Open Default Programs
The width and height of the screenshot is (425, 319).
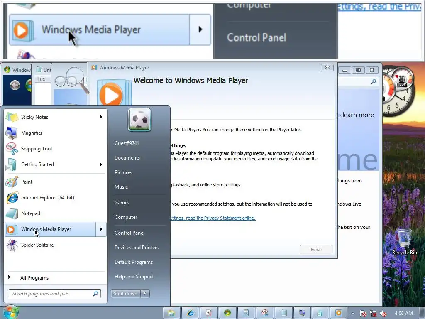pos(134,262)
